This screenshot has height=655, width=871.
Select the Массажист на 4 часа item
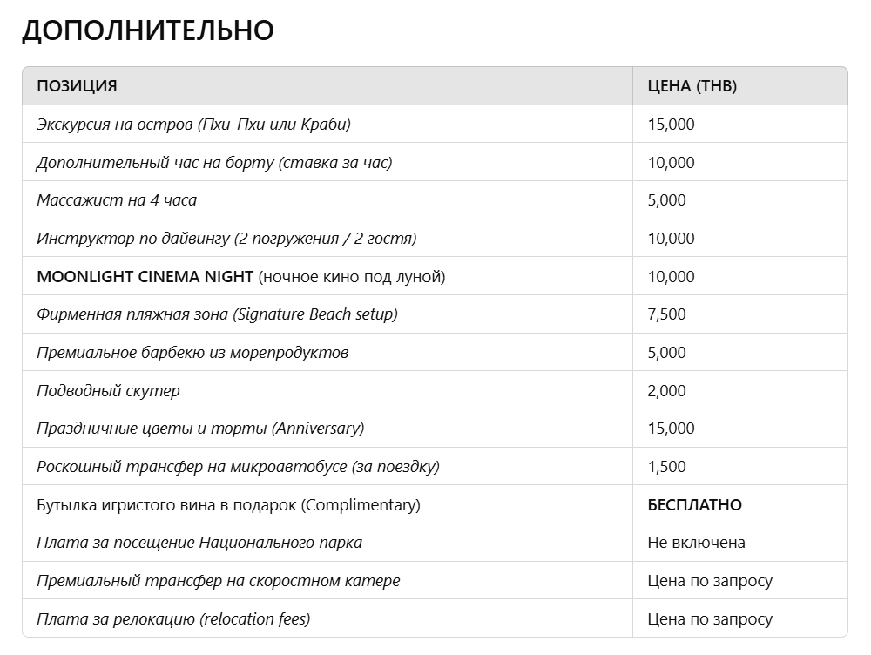pyautogui.click(x=117, y=200)
